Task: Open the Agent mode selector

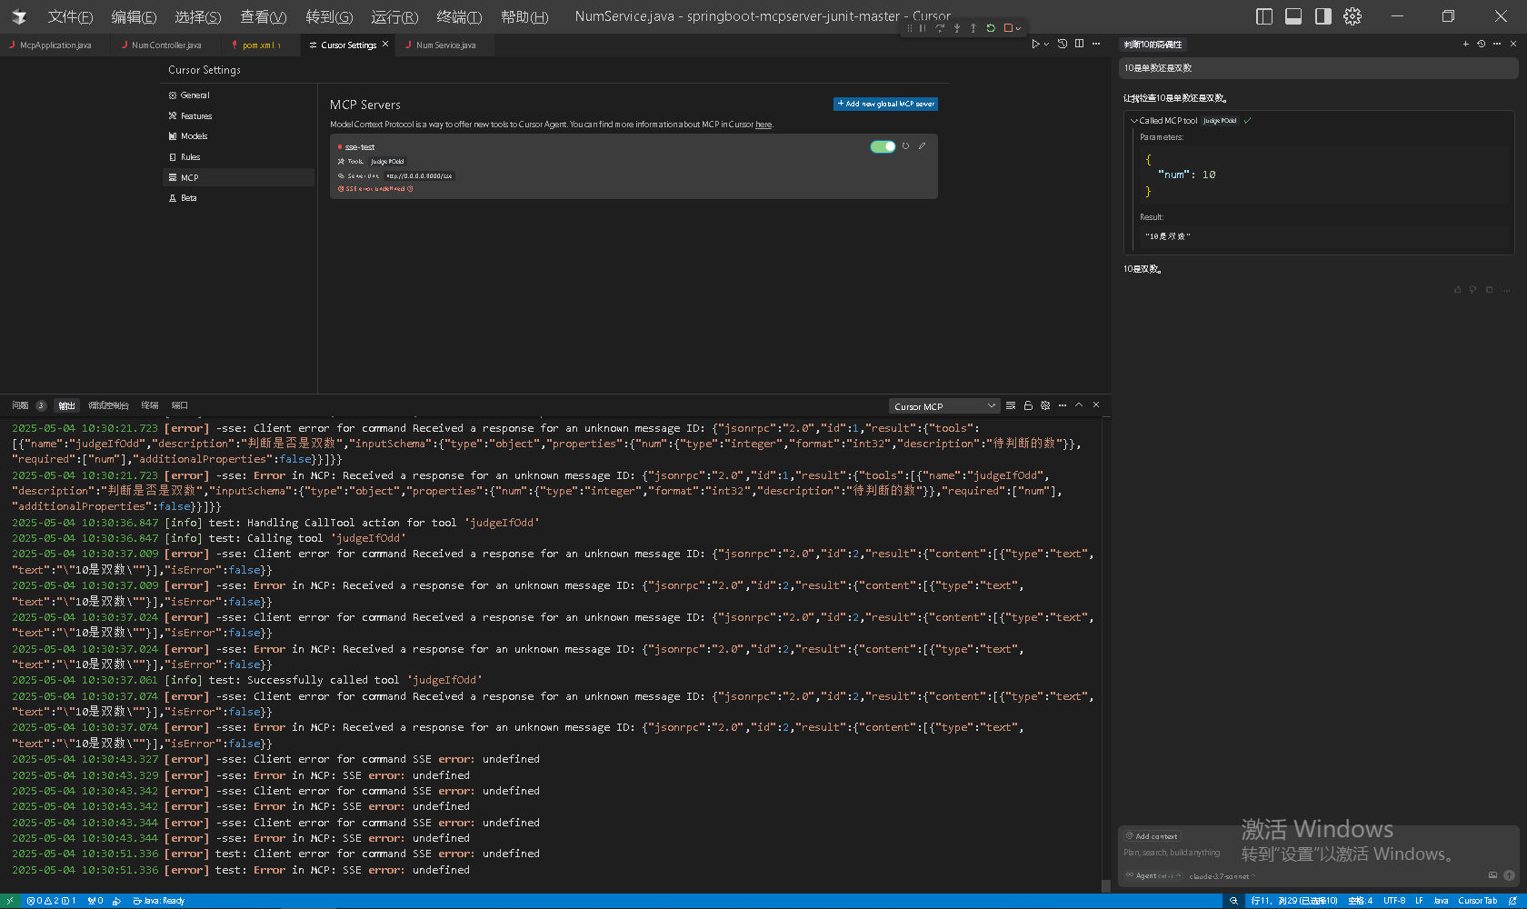Action: [x=1153, y=876]
